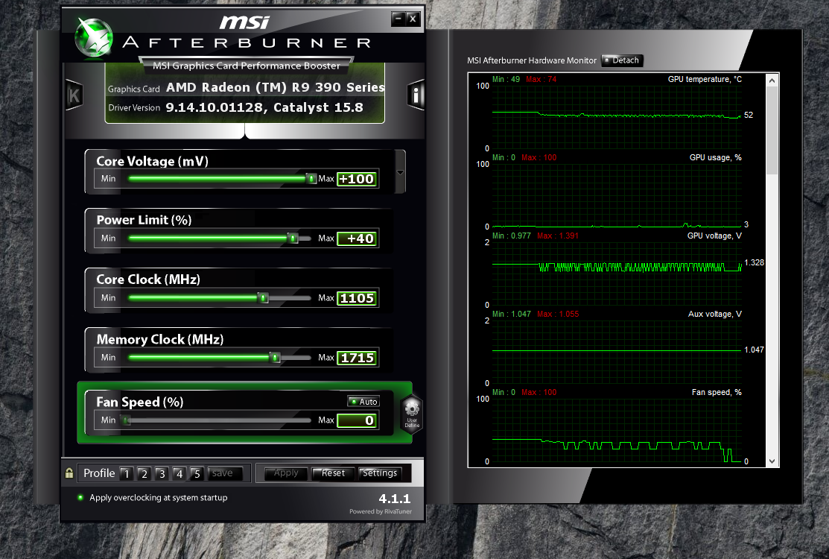Open the Settings dialog
The height and width of the screenshot is (559, 829).
point(380,473)
